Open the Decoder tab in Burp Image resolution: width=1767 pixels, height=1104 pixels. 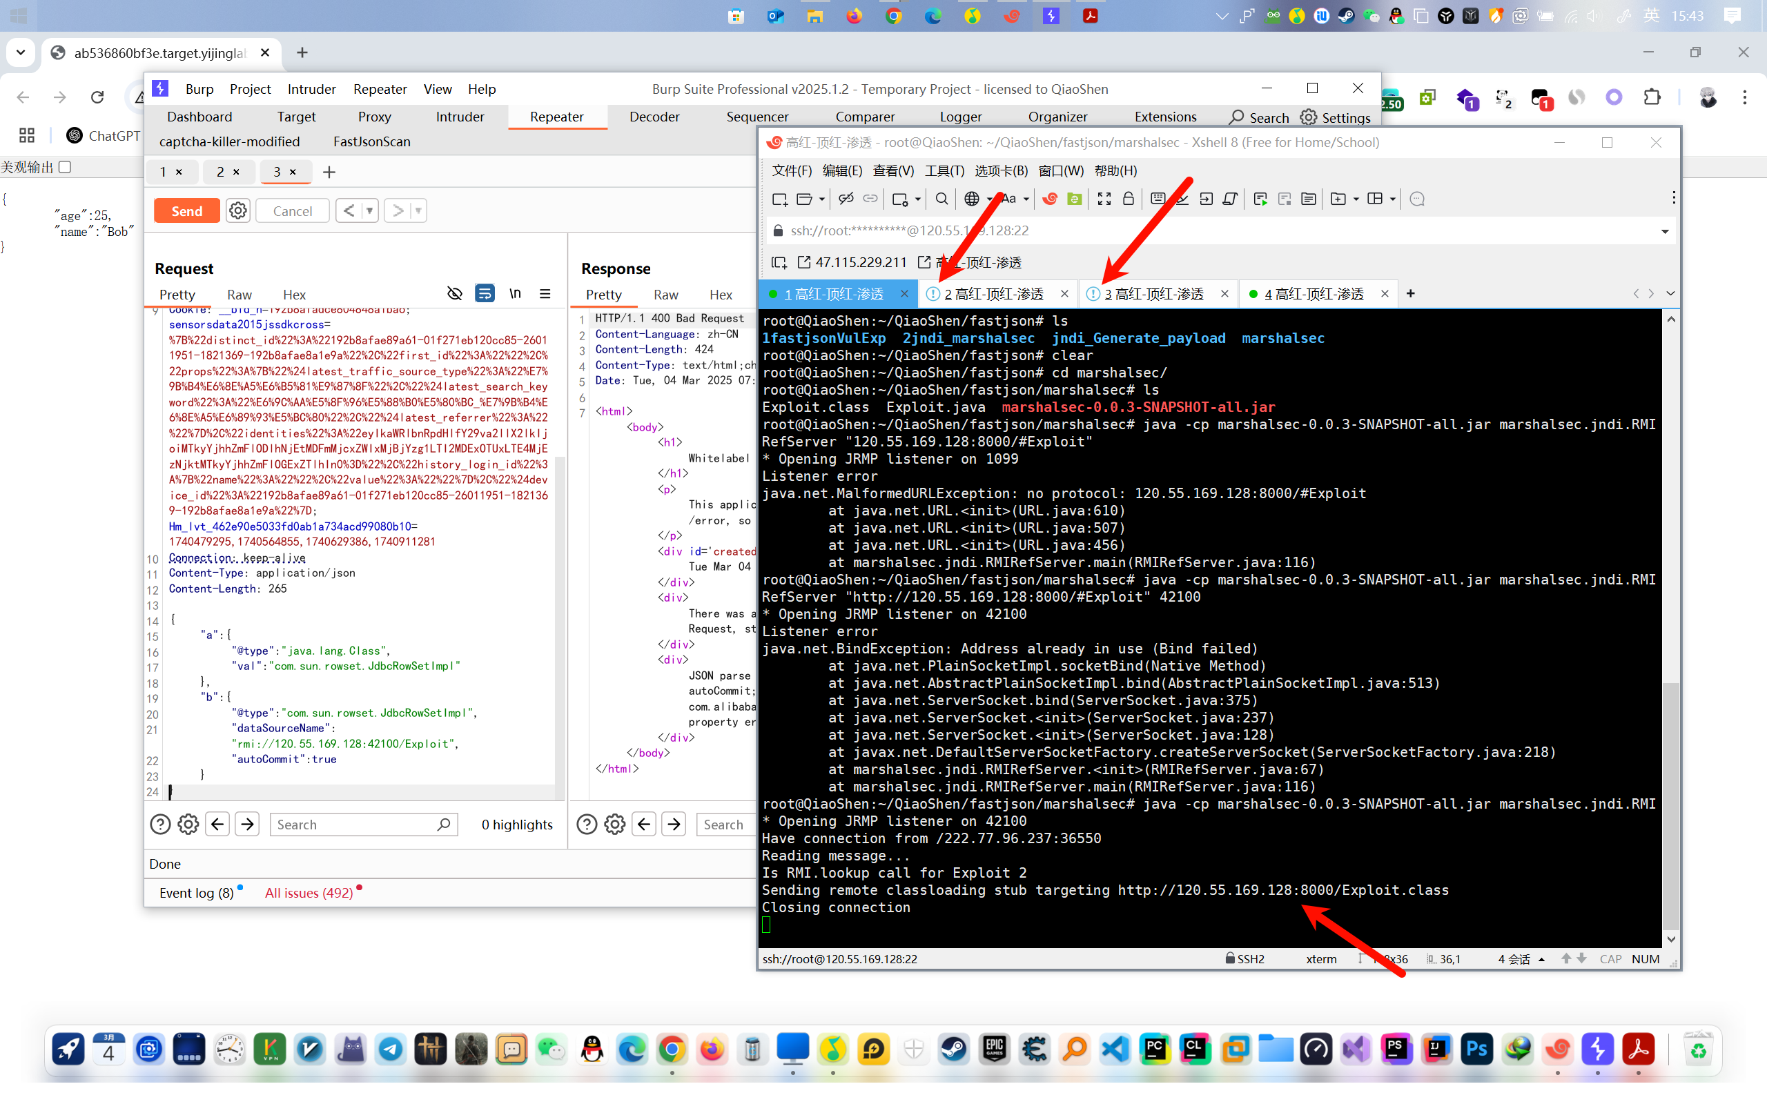click(654, 117)
